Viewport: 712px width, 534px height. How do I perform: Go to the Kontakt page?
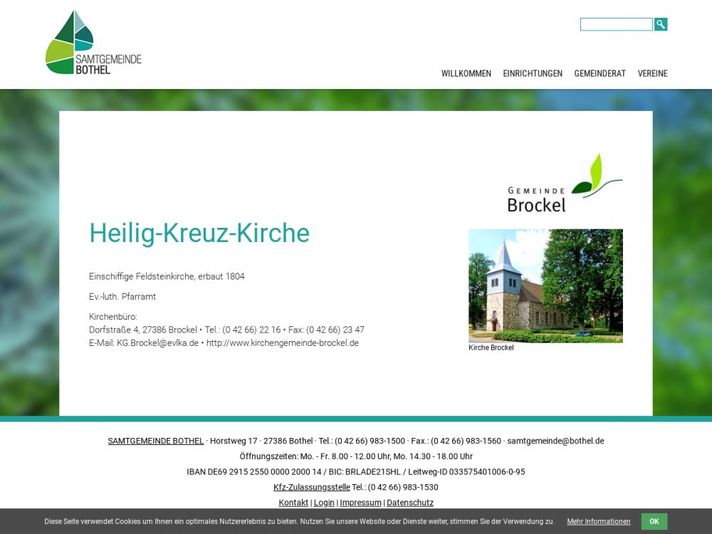(293, 503)
